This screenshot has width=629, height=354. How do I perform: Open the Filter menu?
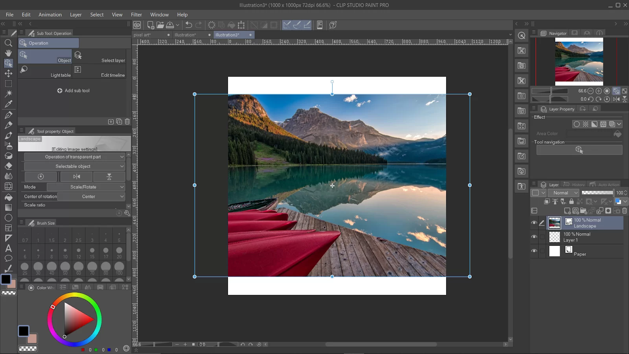(x=136, y=15)
